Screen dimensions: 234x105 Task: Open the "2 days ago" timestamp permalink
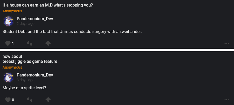25,24
